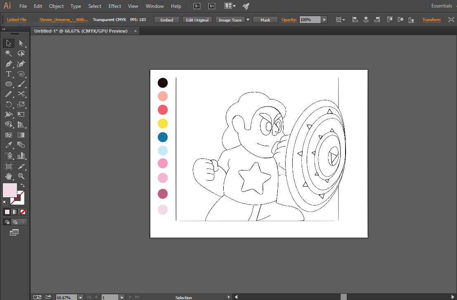This screenshot has width=457, height=300.
Task: Enable Draw Normal mode
Action: [7, 222]
